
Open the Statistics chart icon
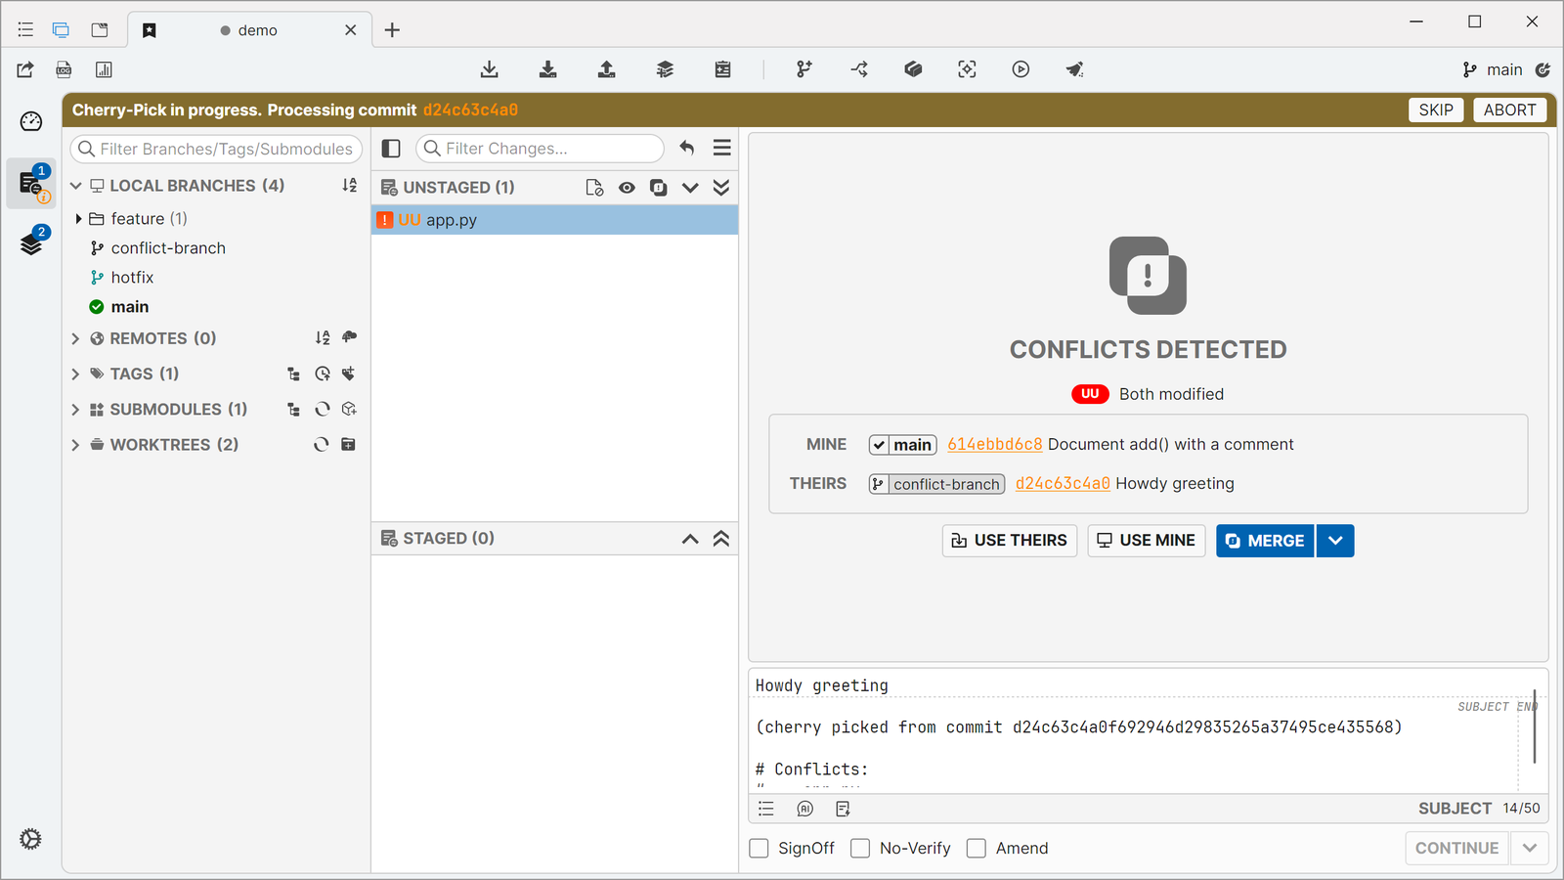104,69
